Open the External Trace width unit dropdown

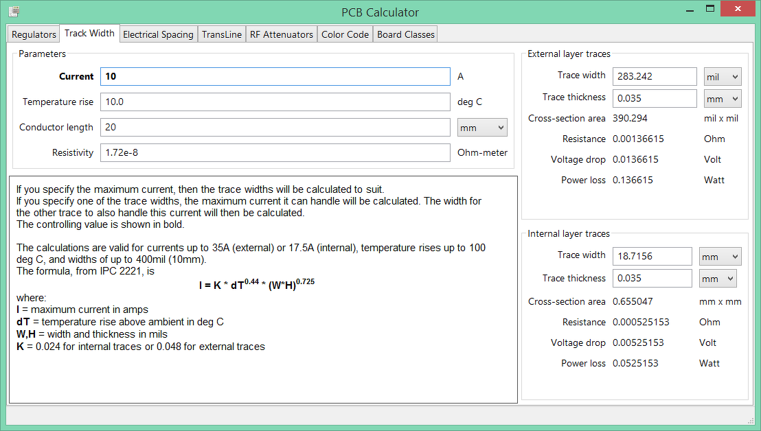click(x=723, y=77)
